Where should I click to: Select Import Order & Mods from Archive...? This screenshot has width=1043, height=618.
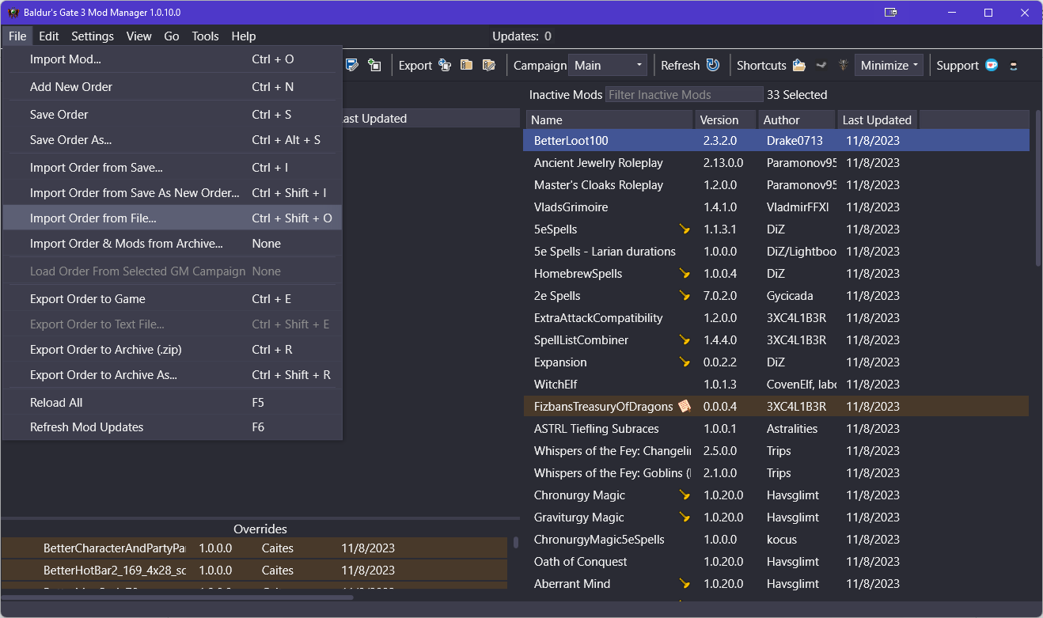173,244
